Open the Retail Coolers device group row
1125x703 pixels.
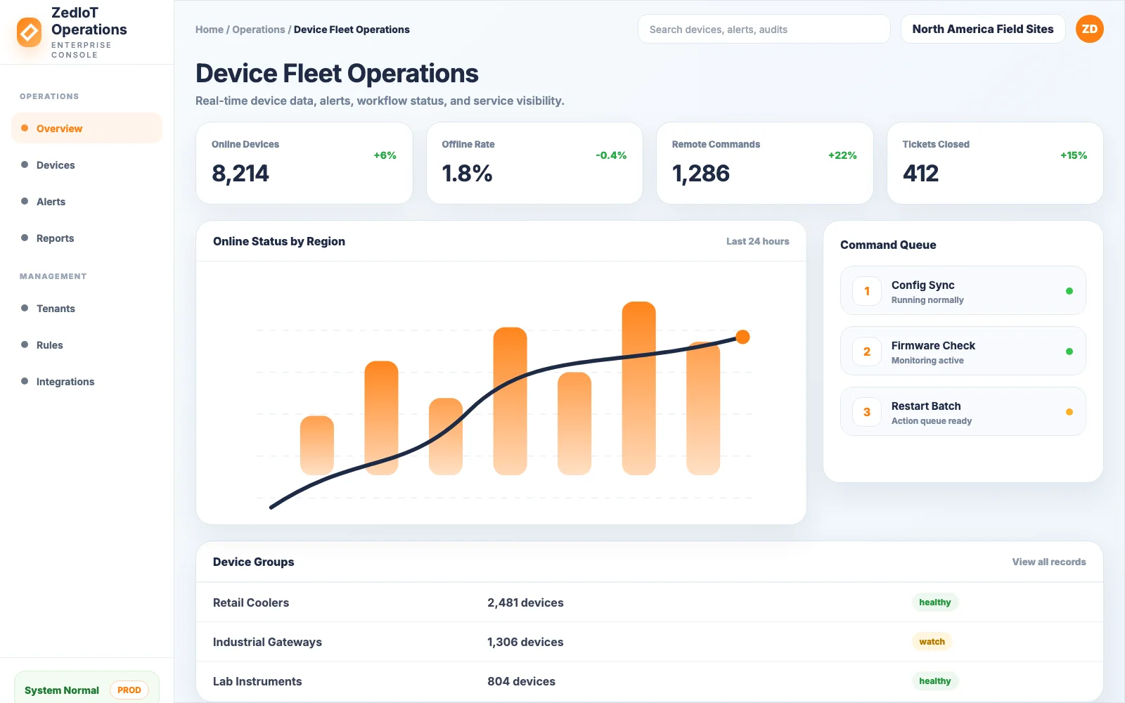(649, 602)
